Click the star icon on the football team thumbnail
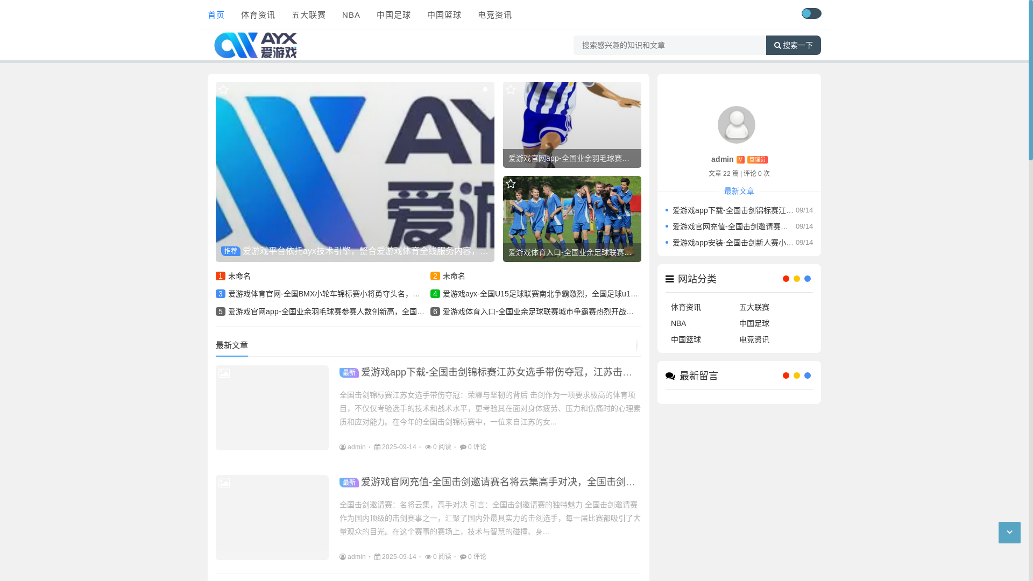 point(511,184)
